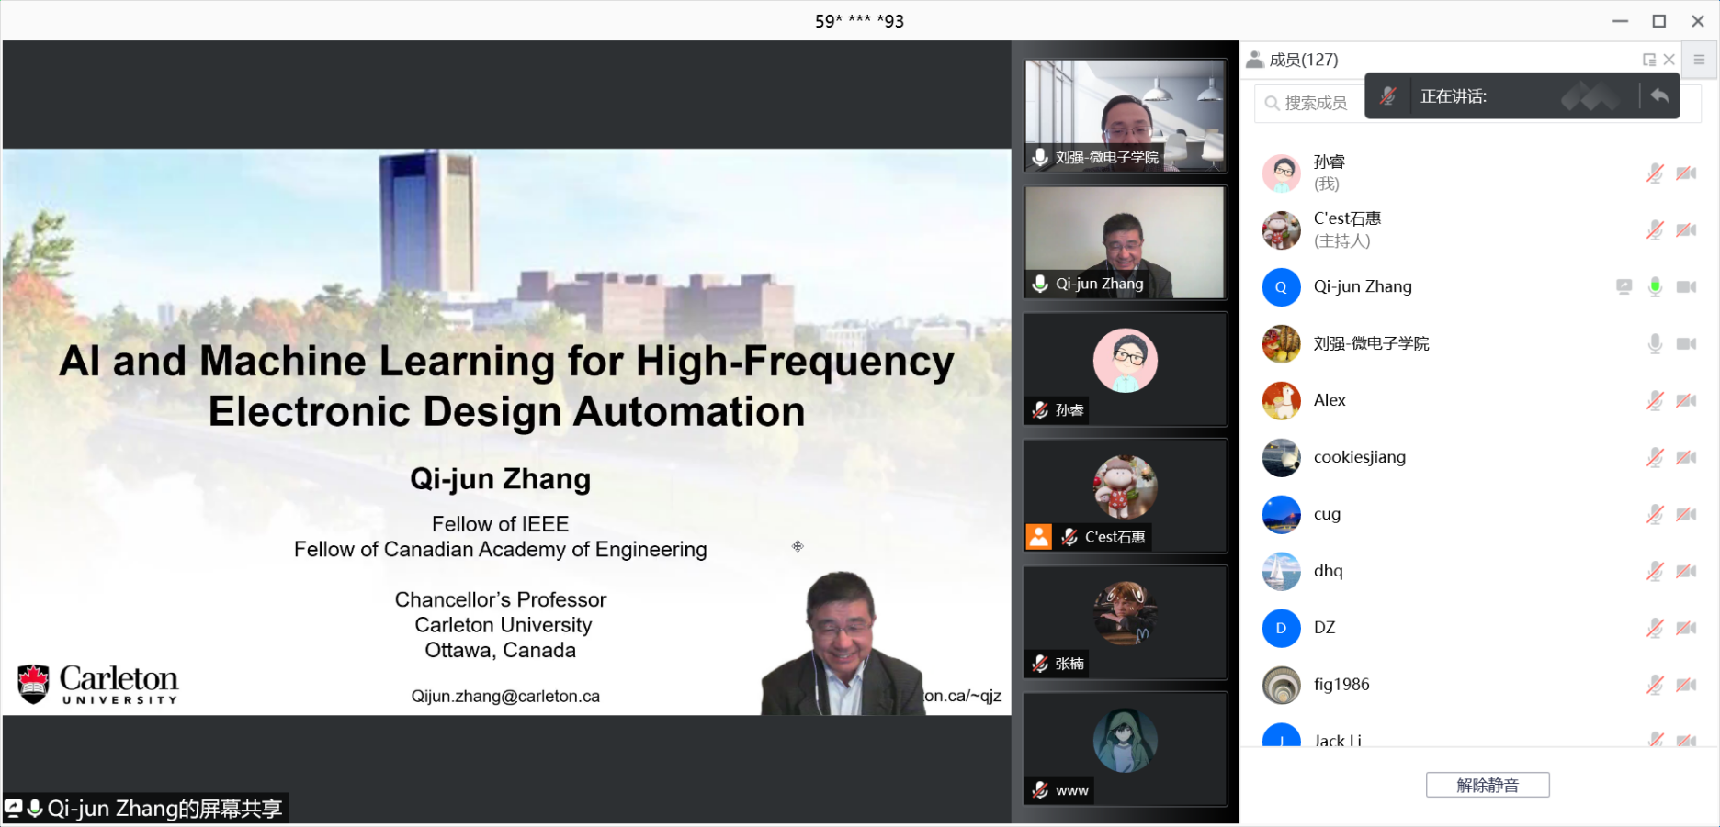This screenshot has height=827, width=1720.
Task: Toggle camera icon for 孙睿 in list
Action: click(x=1686, y=173)
